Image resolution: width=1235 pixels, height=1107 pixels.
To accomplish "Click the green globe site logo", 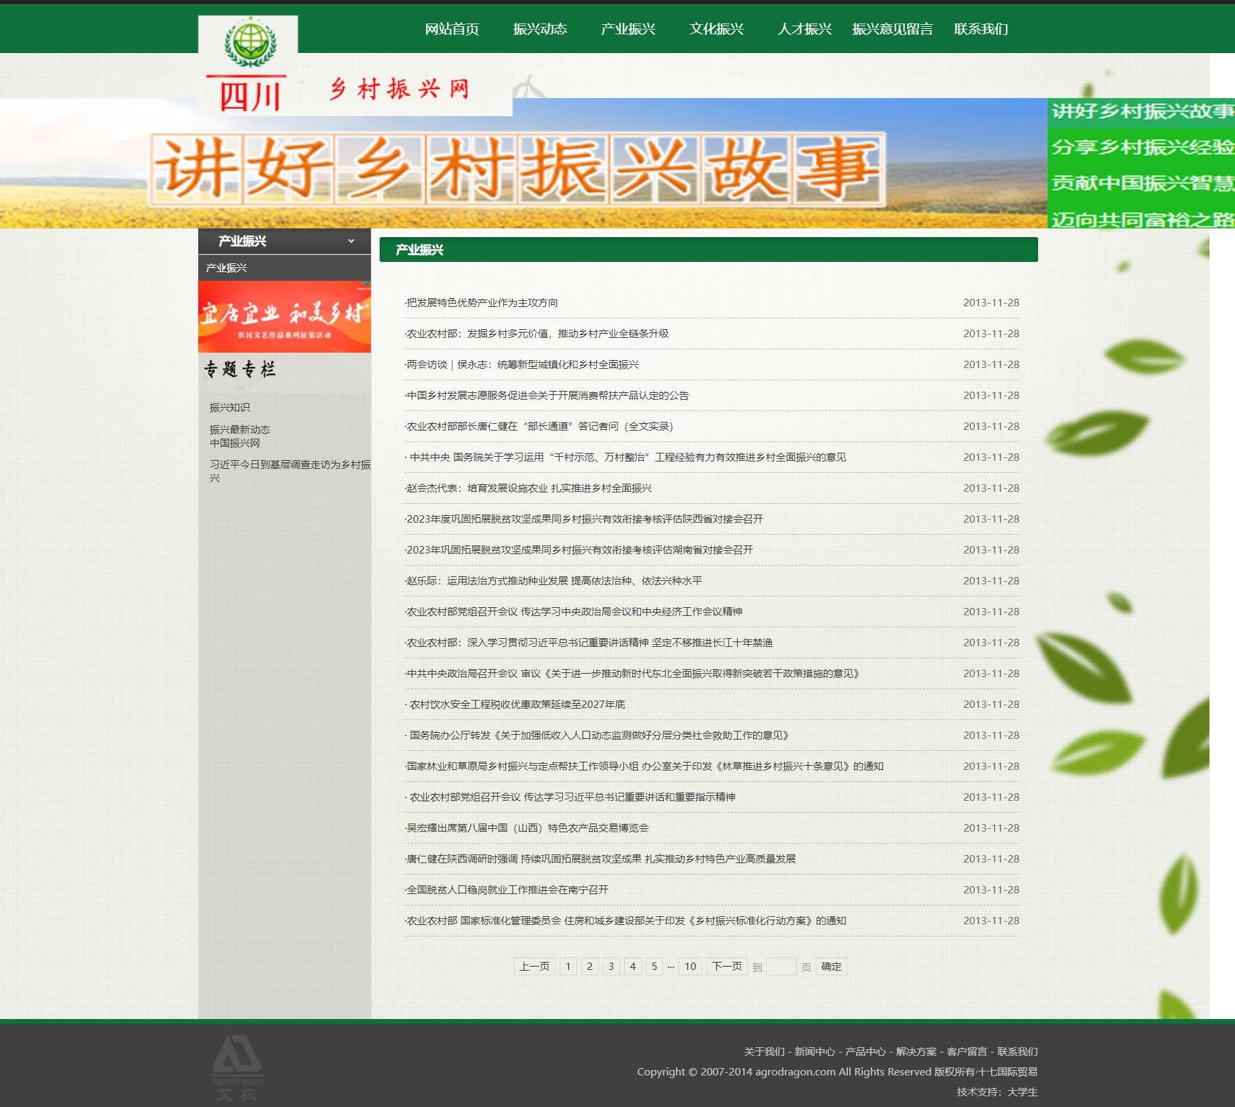I will [250, 42].
